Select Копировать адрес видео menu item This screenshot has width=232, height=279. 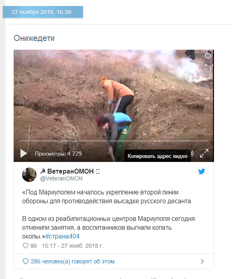(x=157, y=156)
